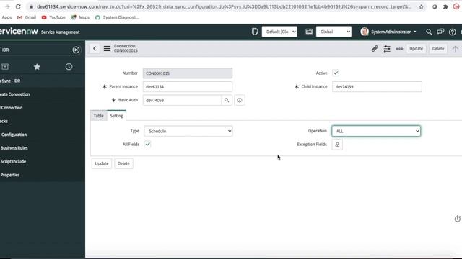The image size is (462, 259).
Task: Open the System Diagnostics bookmark
Action: point(117,17)
